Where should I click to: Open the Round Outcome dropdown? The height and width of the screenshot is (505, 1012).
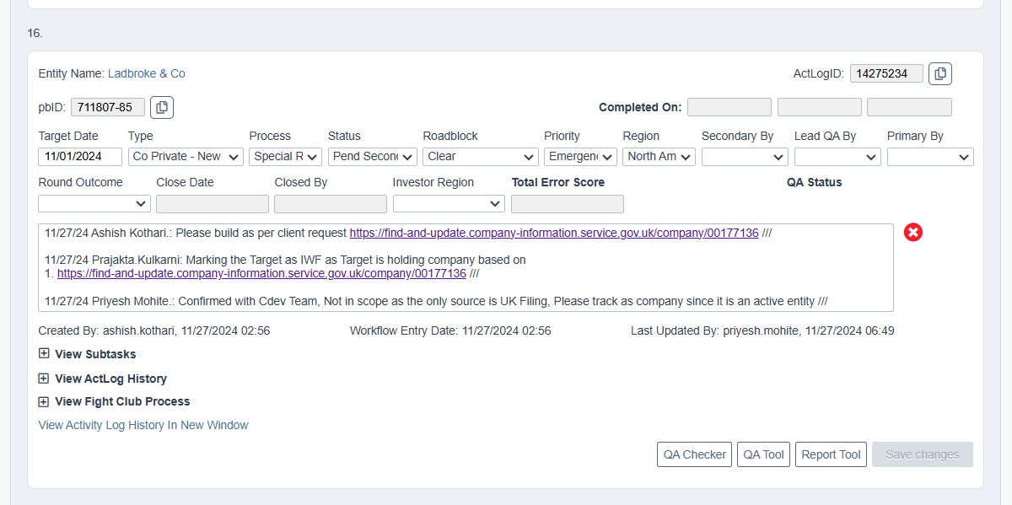[x=94, y=203]
